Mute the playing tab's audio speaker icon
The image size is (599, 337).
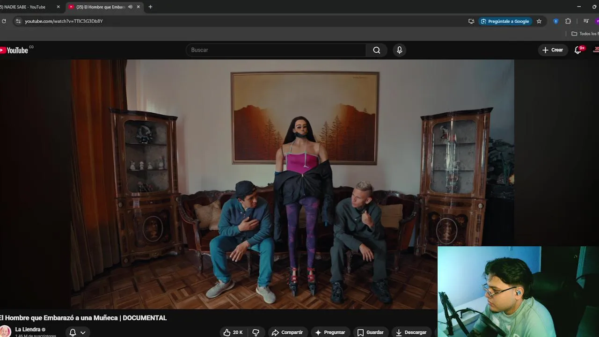pos(130,7)
